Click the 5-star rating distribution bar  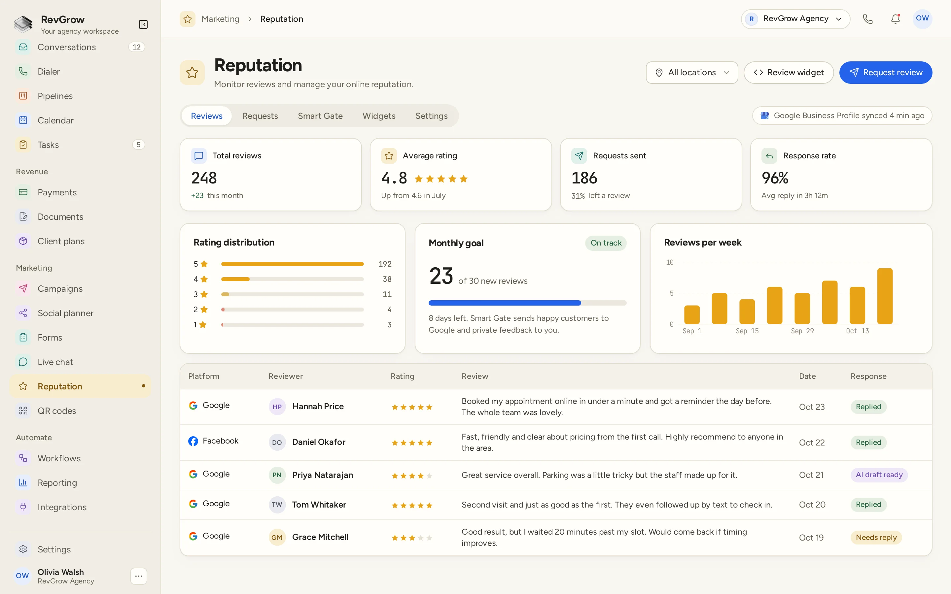click(x=292, y=264)
